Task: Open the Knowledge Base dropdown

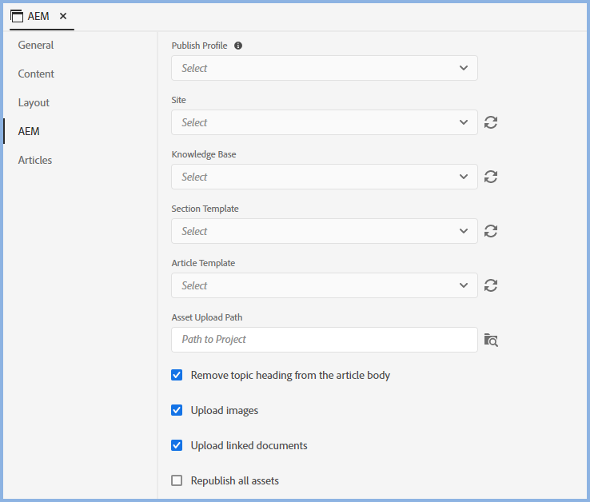Action: click(324, 177)
